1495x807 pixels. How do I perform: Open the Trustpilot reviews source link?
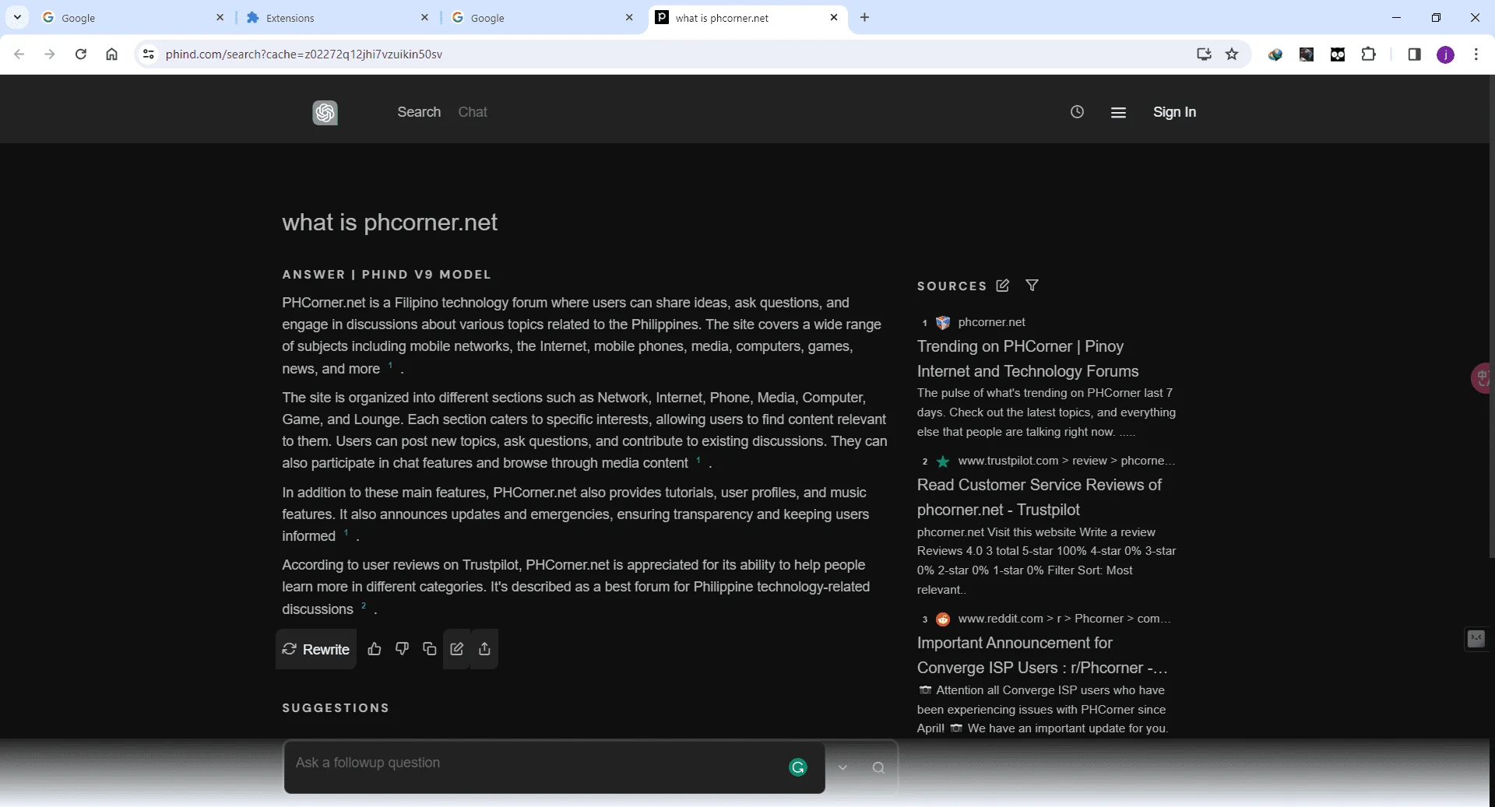pos(1039,497)
